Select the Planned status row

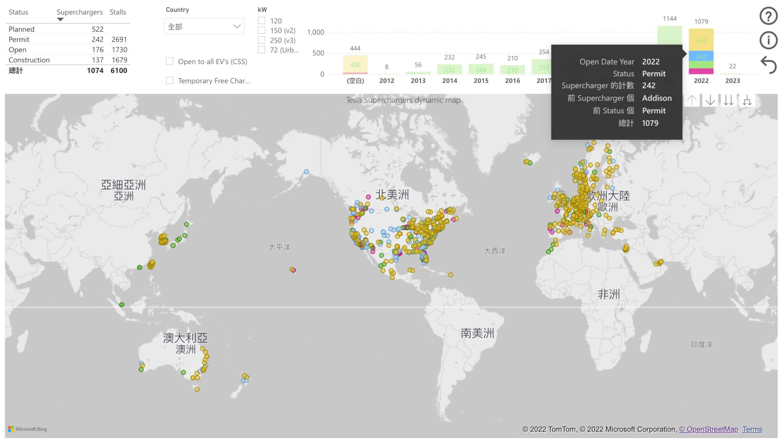(68, 29)
